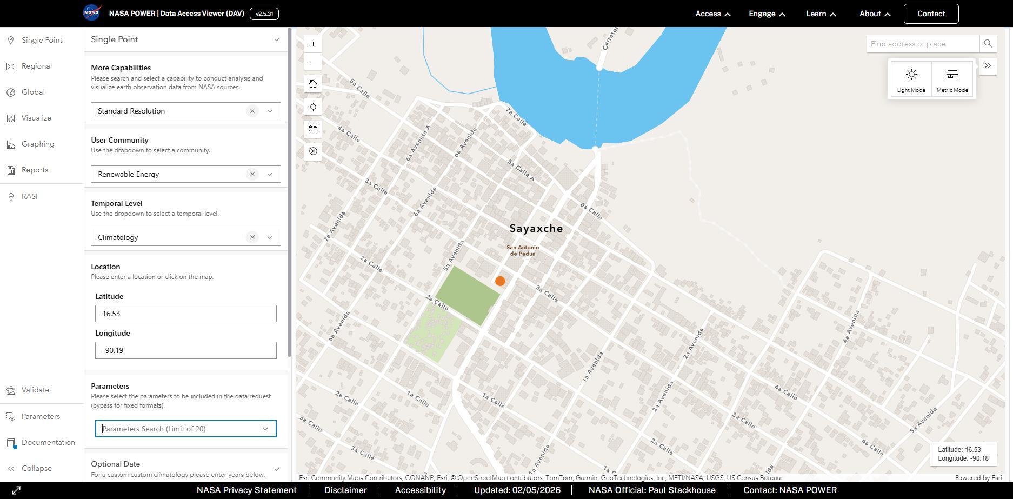Image resolution: width=1013 pixels, height=499 pixels.
Task: Locate my position on map
Action: tap(313, 107)
